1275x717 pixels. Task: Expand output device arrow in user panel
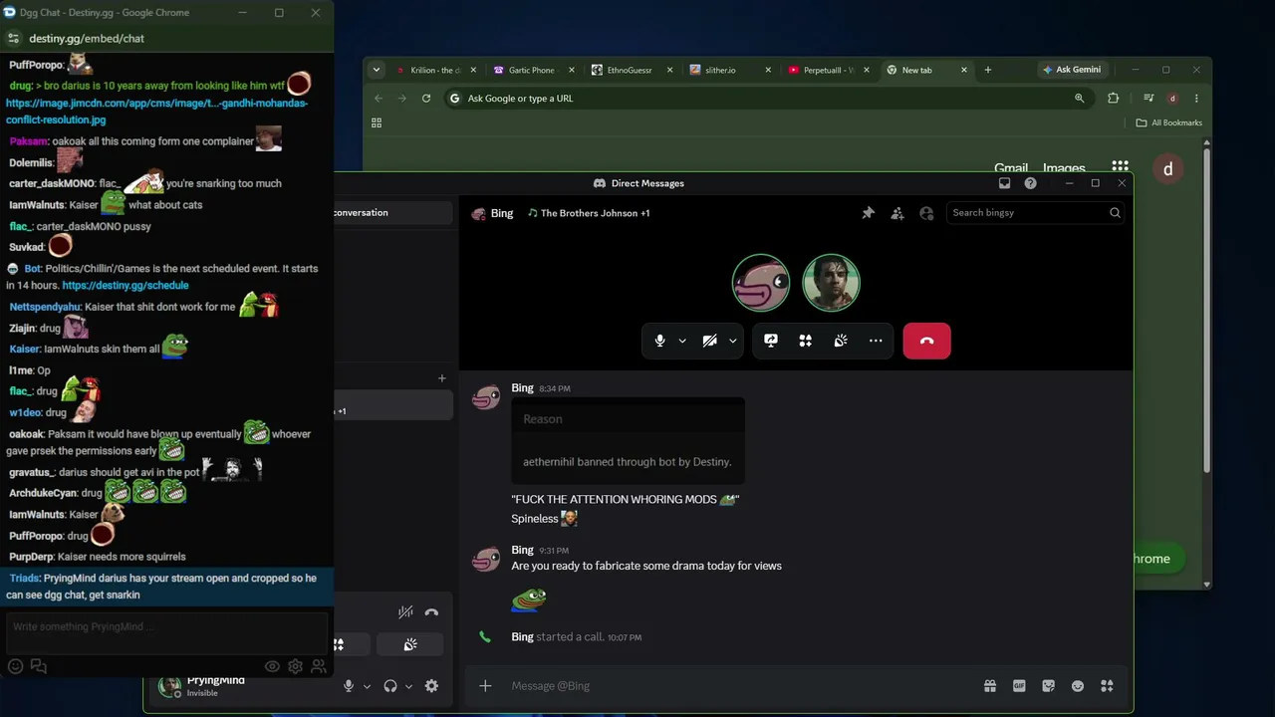(x=408, y=686)
